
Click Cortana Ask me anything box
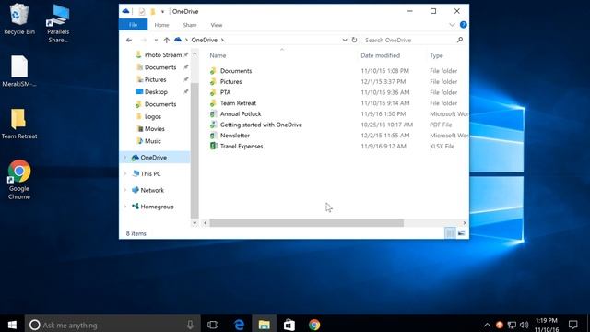(112, 325)
